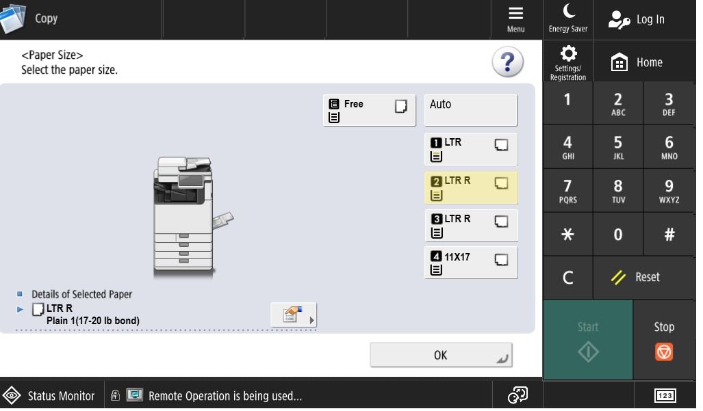703x411 pixels.
Task: Tap numeric key 6 MNO
Action: pos(669,147)
